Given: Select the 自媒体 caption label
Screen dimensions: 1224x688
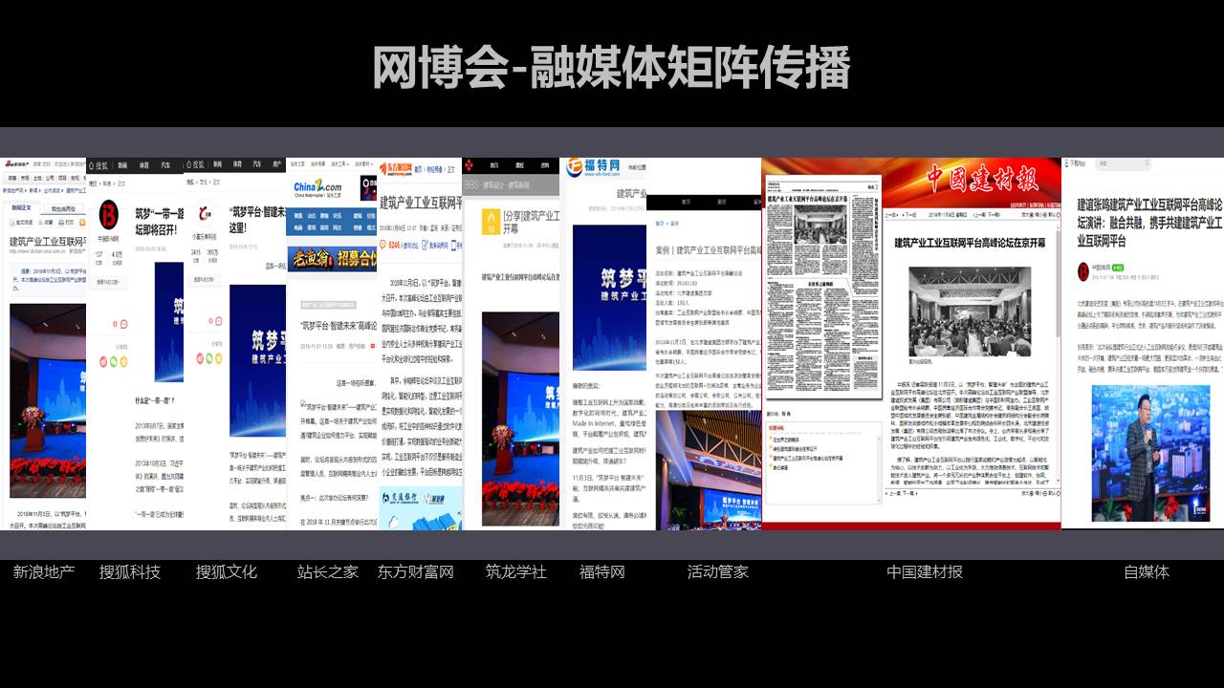Looking at the screenshot, I should coord(1147,571).
